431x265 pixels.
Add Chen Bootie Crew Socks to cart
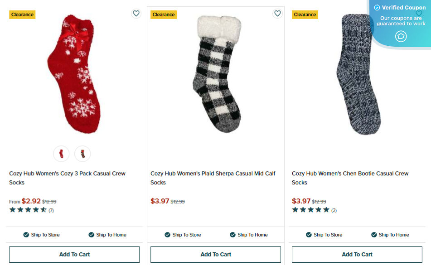point(357,255)
